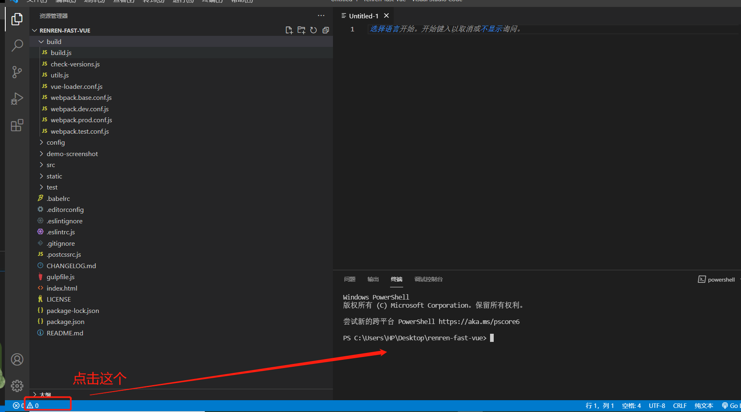Screen dimensions: 741x412
Task: Click the 行 1, 列 1 status item
Action: [599, 406]
